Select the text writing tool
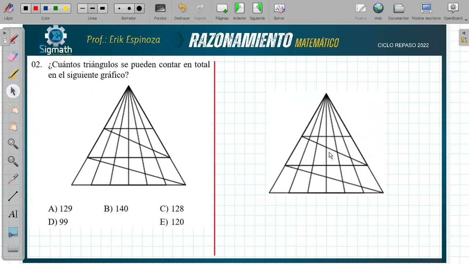 coord(13,214)
